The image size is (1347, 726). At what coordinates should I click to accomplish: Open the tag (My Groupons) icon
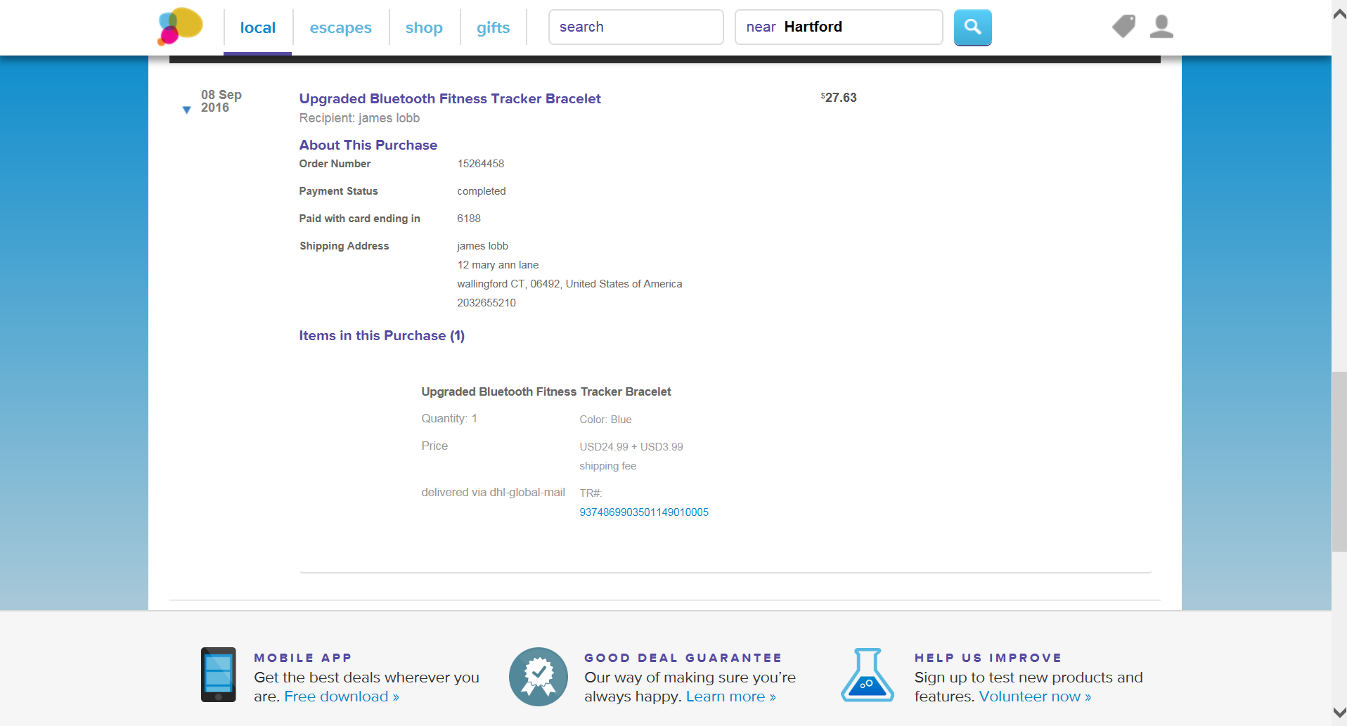(1123, 26)
